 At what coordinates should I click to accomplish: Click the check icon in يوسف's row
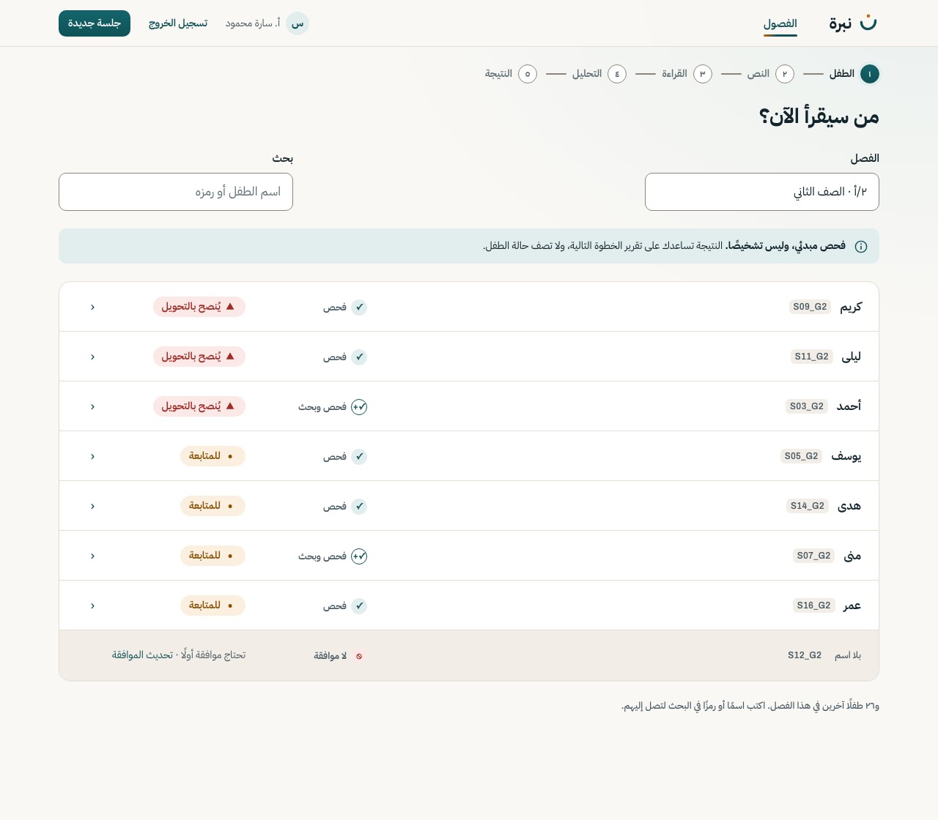coord(359,457)
